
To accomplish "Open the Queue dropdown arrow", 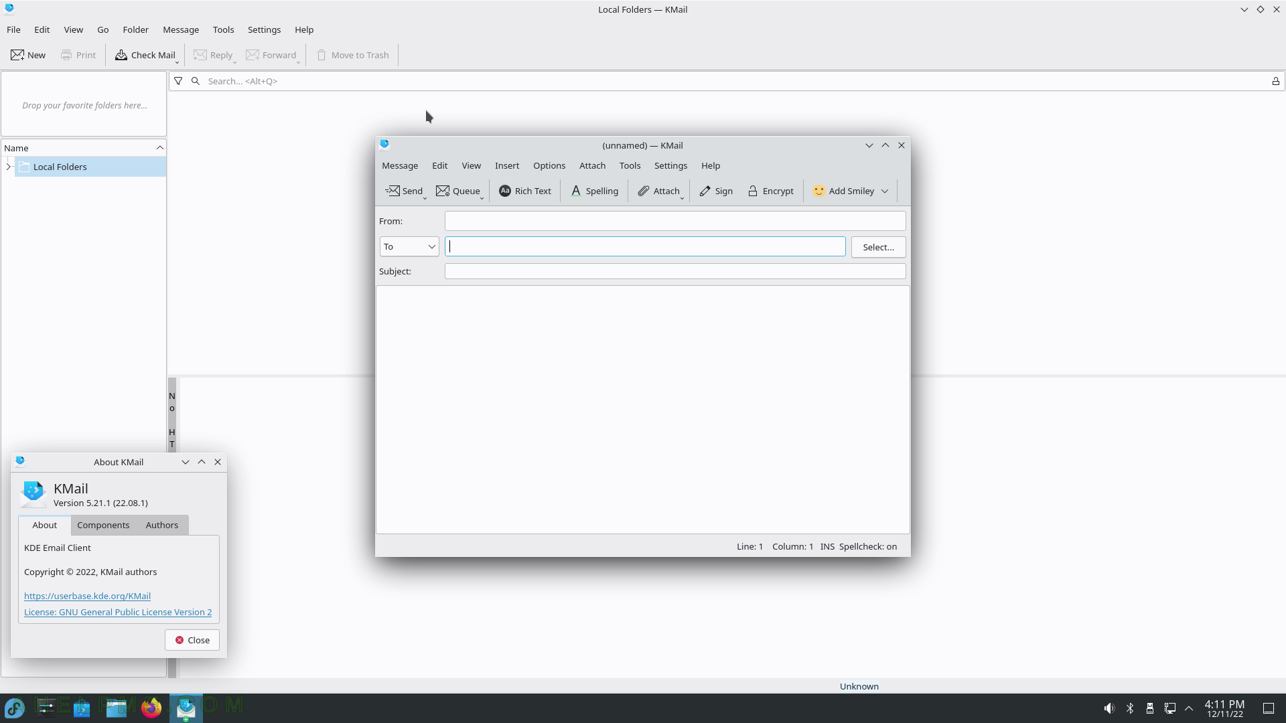I will (x=482, y=197).
